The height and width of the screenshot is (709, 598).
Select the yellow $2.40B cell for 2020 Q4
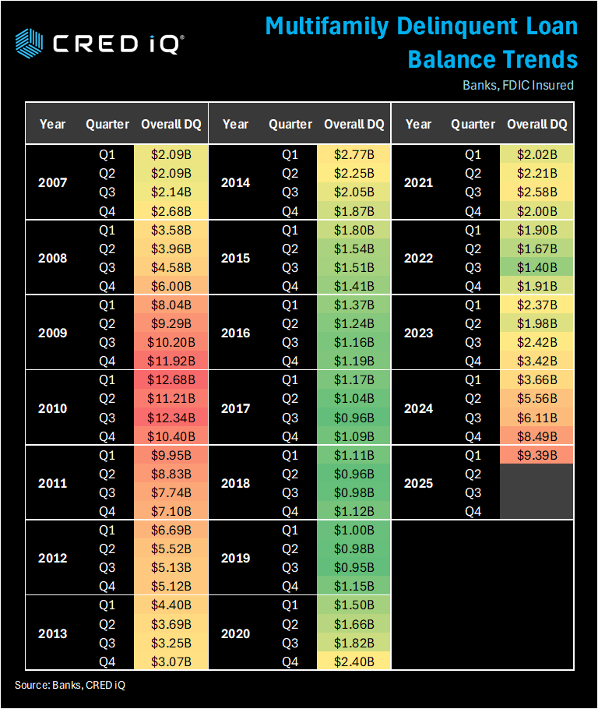[x=354, y=661]
